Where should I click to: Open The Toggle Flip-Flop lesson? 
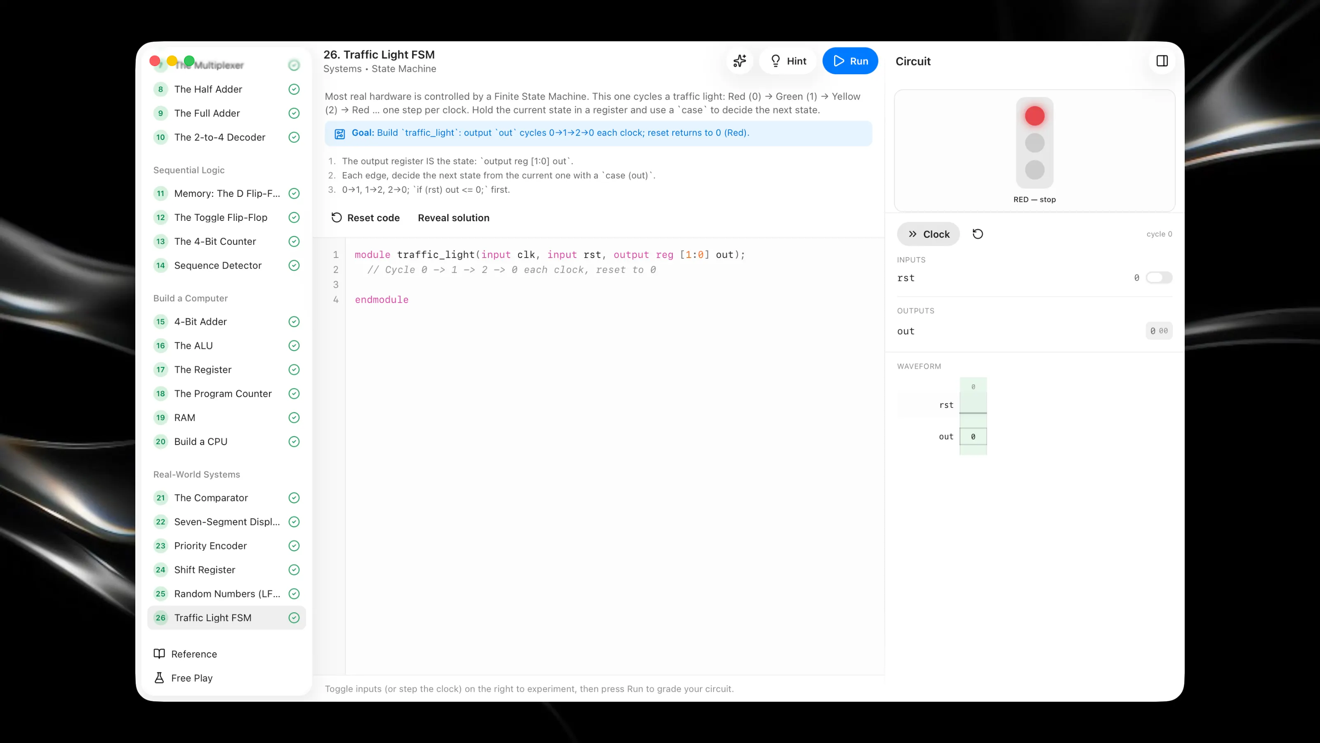pos(226,218)
